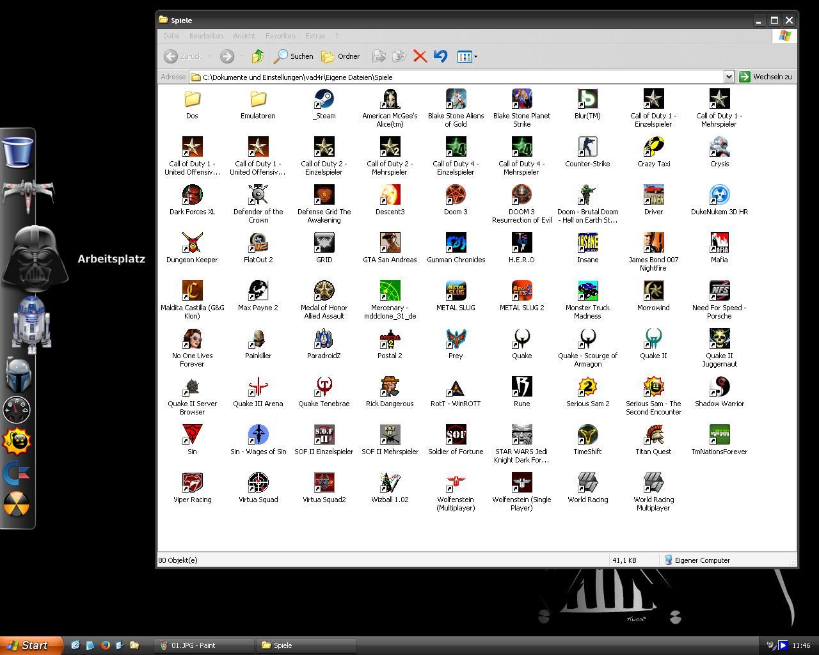This screenshot has height=655, width=819.
Task: Select the Wizball 1.02 icon
Action: [x=390, y=483]
